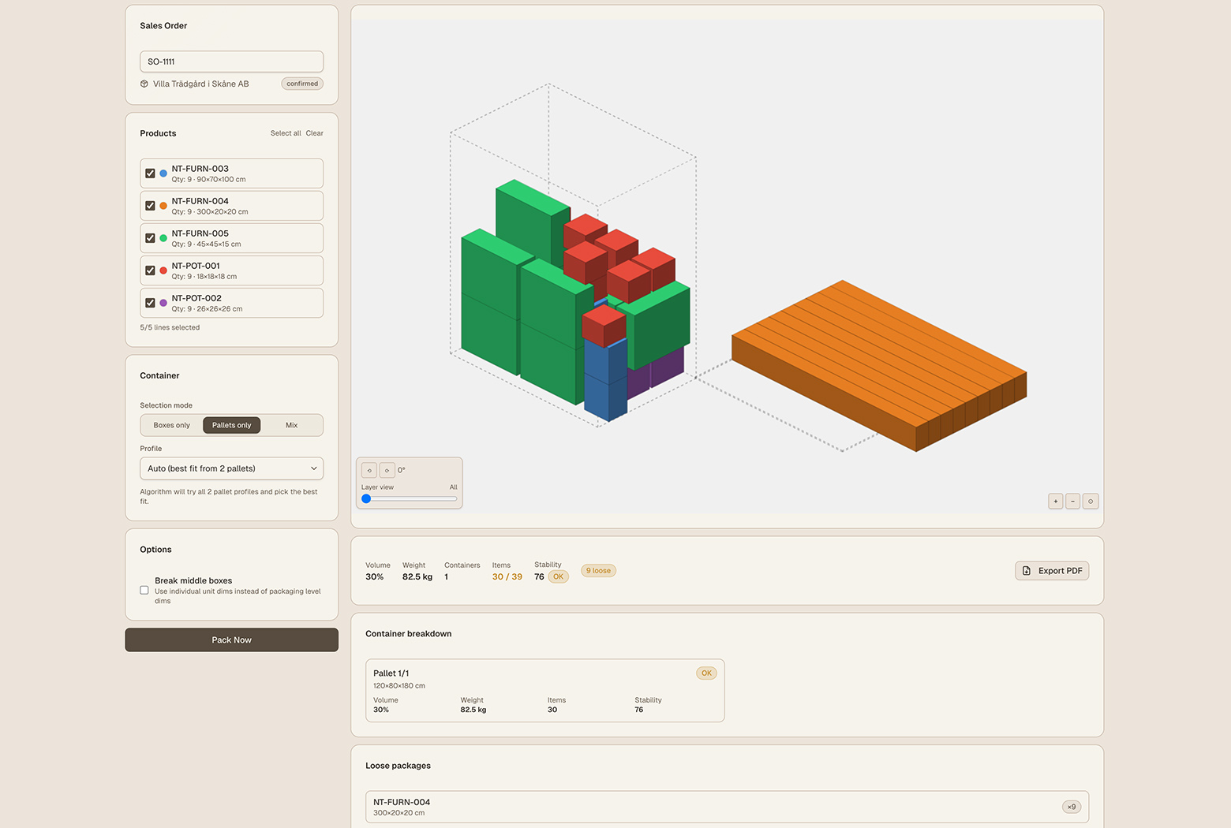This screenshot has width=1231, height=828.
Task: Zoom out using the minus icon
Action: coord(1072,501)
